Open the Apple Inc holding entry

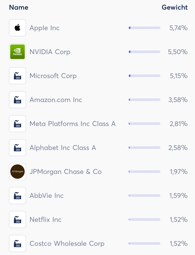(x=44, y=28)
